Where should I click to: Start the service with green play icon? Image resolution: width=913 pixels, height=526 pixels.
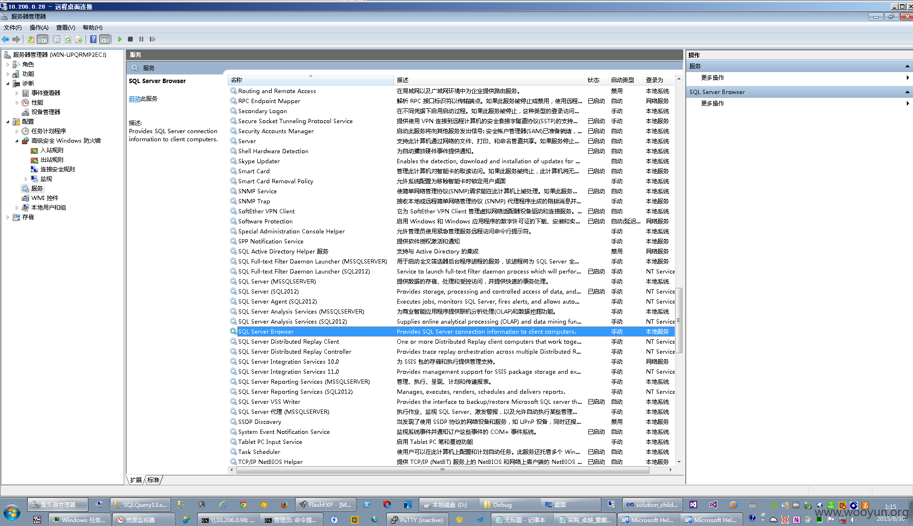(x=120, y=39)
